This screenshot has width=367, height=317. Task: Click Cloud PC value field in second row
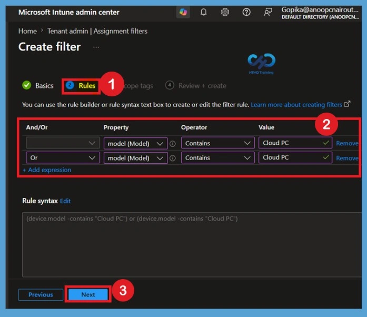[295, 157]
